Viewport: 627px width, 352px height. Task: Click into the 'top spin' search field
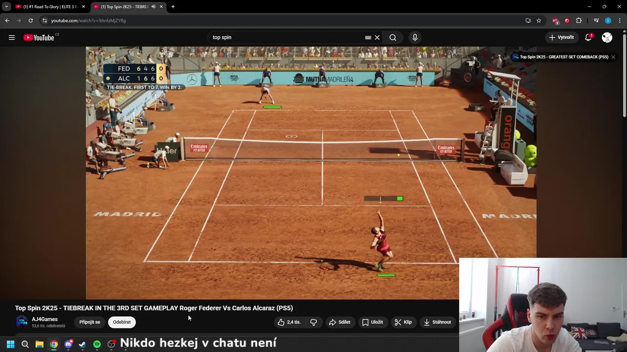pyautogui.click(x=287, y=37)
